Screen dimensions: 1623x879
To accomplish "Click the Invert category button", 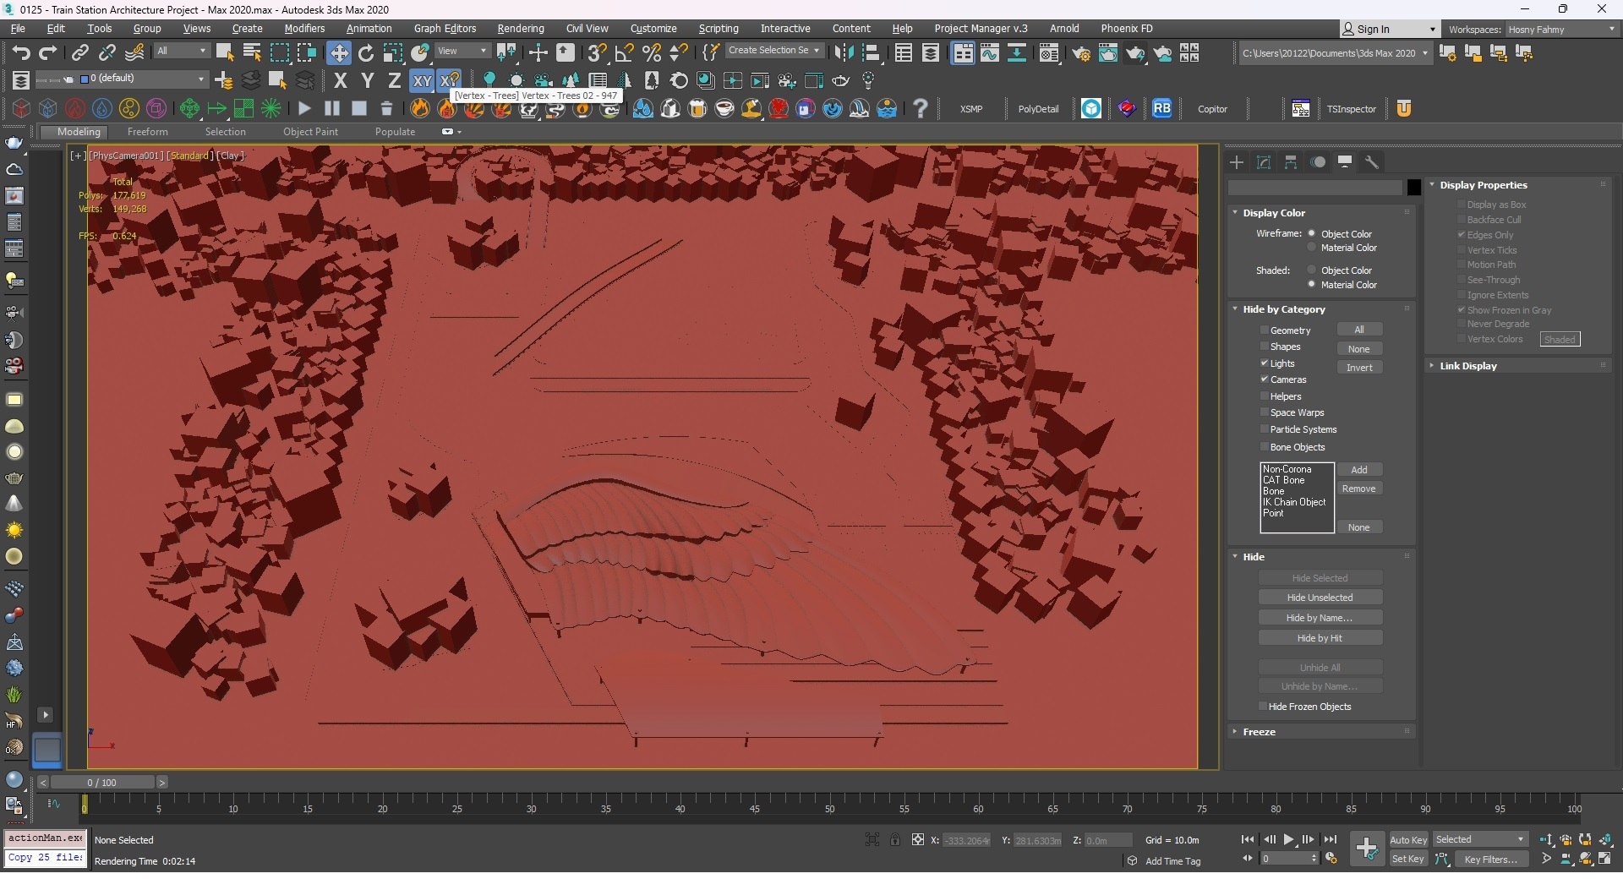I will [x=1359, y=368].
